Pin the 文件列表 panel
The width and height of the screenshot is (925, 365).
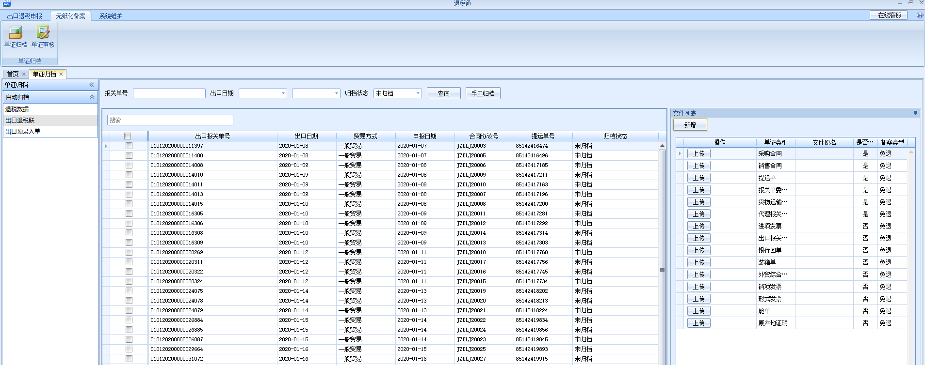pyautogui.click(x=915, y=113)
